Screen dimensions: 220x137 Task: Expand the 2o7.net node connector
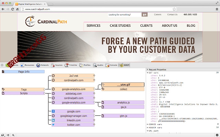point(94,75)
